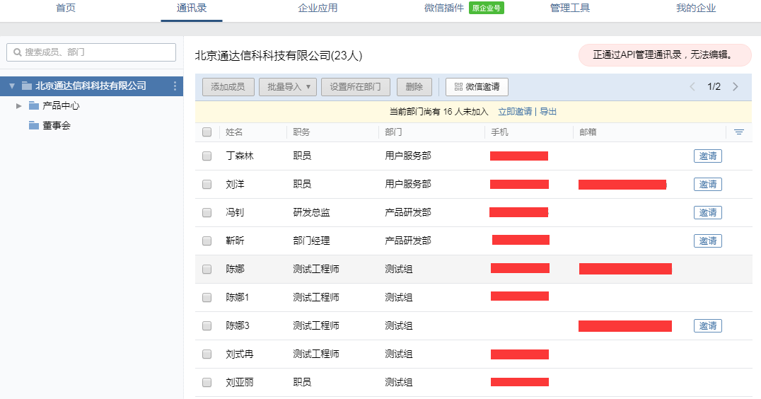This screenshot has height=399, width=761.
Task: Click the 产品中心 folder icon
Action: point(34,106)
